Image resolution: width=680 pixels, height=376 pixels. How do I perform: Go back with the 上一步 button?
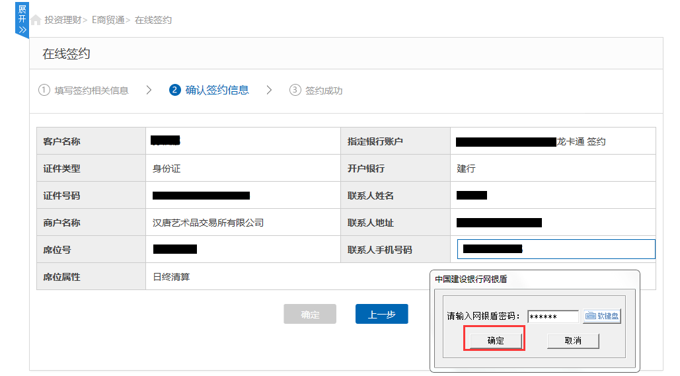382,314
